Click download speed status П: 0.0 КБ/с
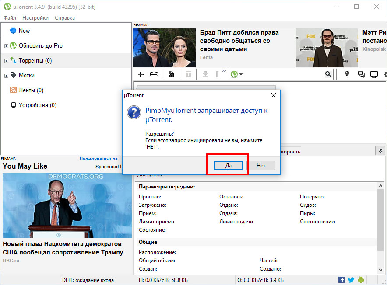 163,280
